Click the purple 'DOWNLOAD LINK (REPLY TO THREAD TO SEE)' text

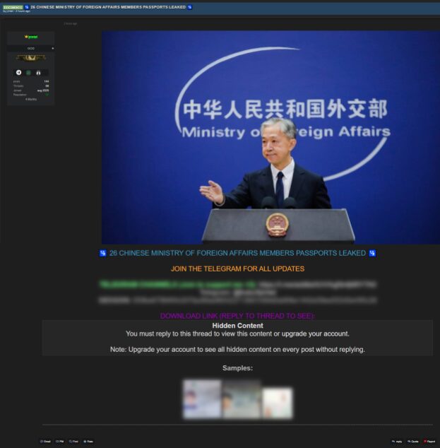[237, 316]
